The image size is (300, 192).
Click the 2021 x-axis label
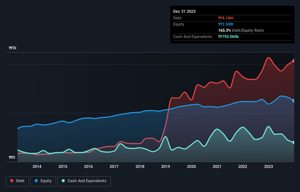click(x=217, y=166)
